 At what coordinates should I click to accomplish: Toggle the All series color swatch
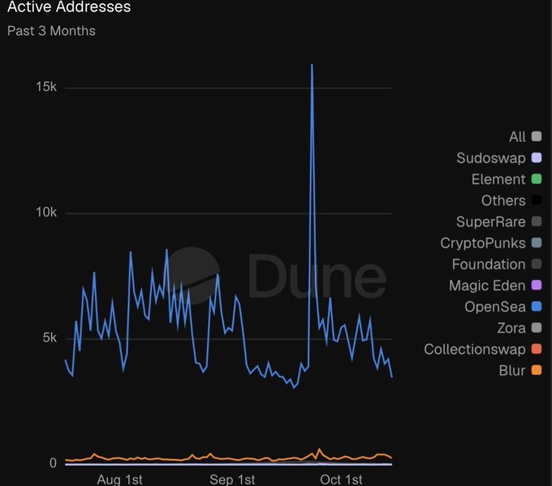tap(536, 136)
